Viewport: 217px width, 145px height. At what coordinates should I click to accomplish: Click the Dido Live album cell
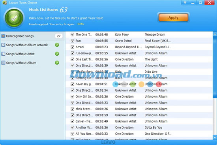click(151, 72)
